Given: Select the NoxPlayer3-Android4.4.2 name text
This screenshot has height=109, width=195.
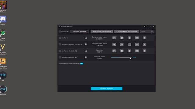Looking at the screenshot, I should click(x=69, y=58).
